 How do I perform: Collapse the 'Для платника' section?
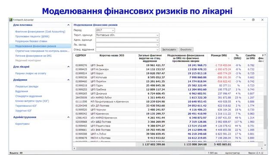(68, 25)
